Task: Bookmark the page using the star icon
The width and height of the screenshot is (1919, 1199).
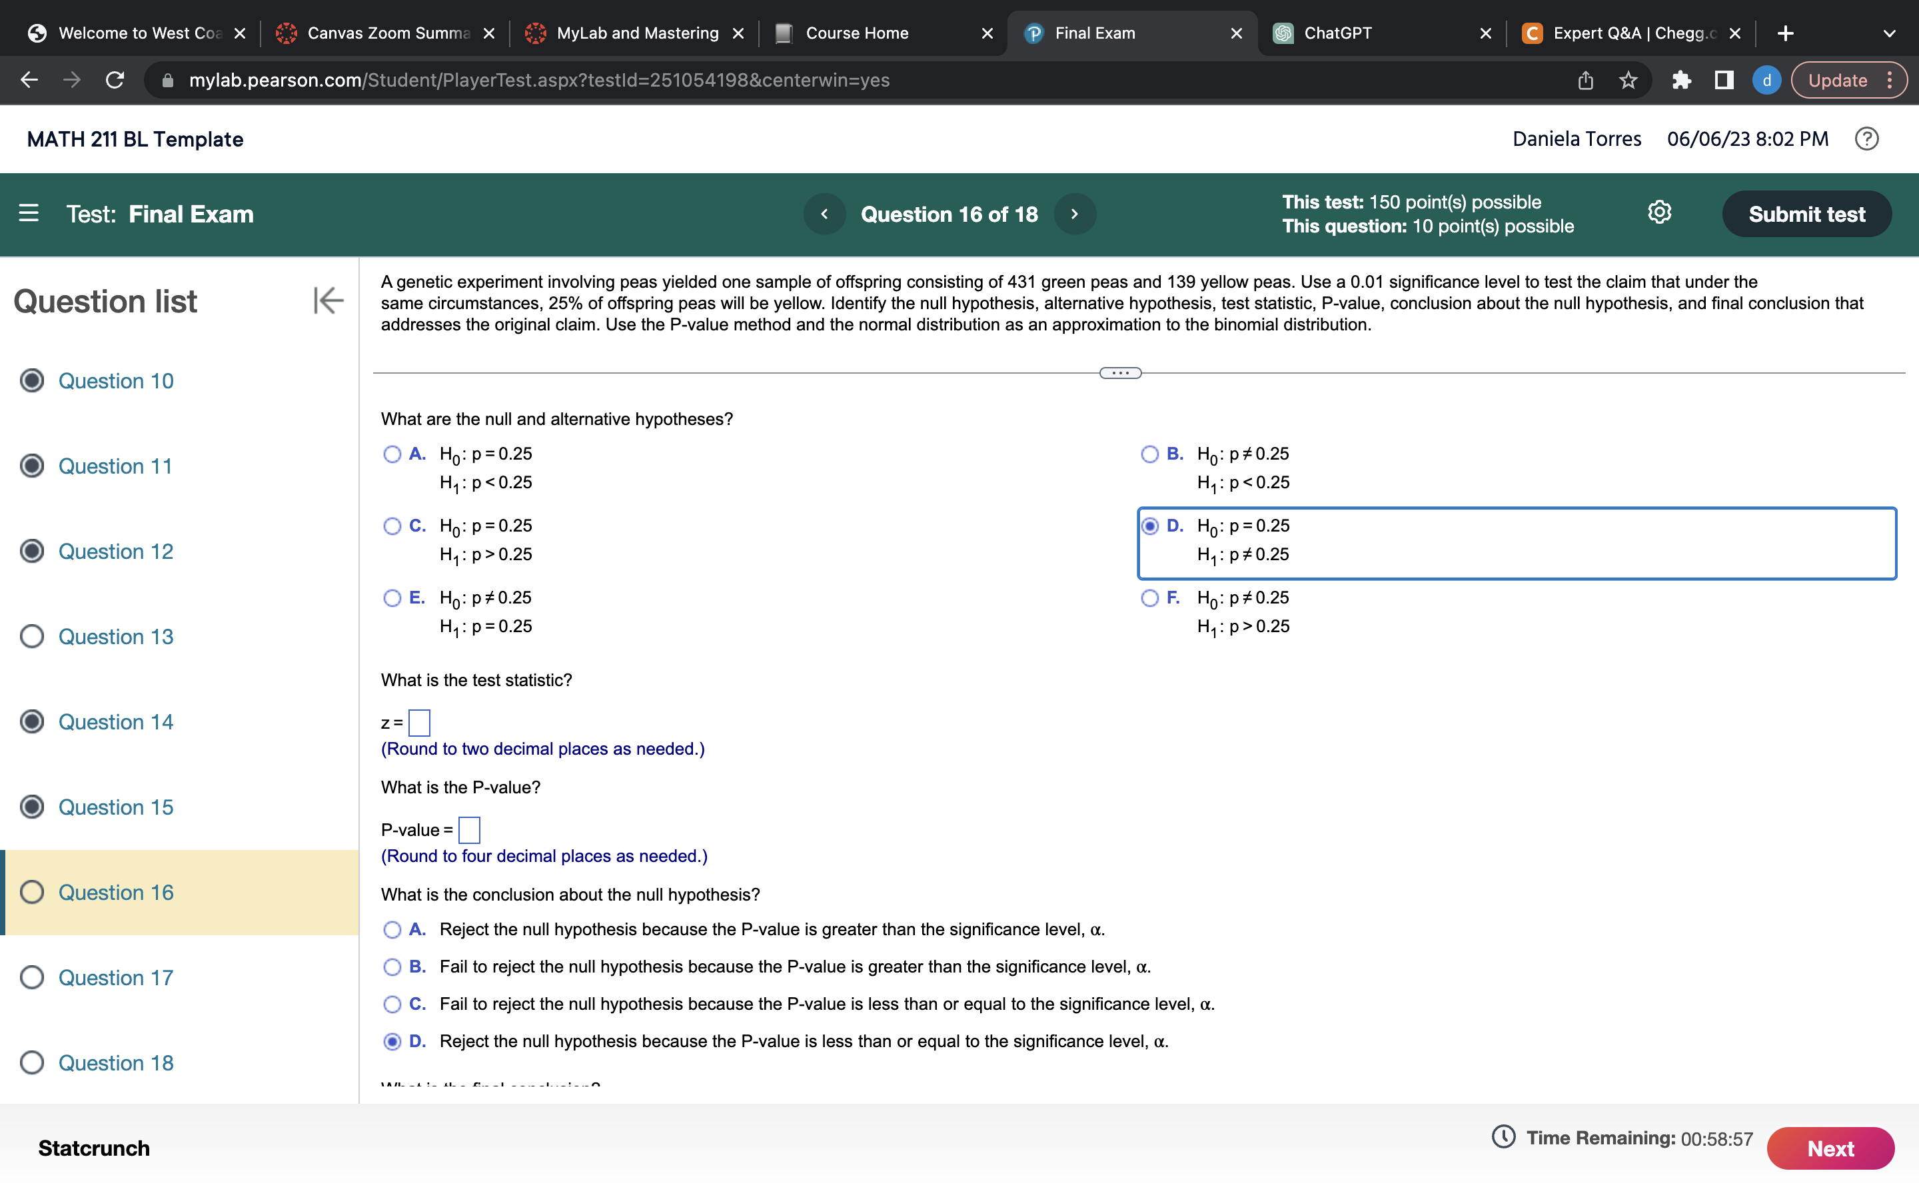Action: (x=1628, y=80)
